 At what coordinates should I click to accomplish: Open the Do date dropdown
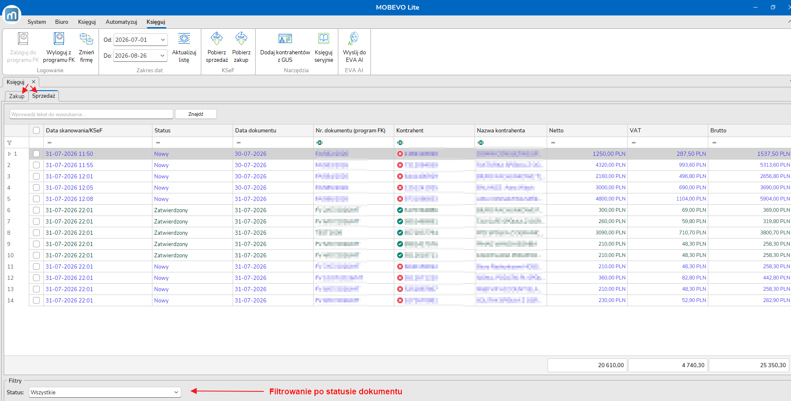click(x=162, y=56)
